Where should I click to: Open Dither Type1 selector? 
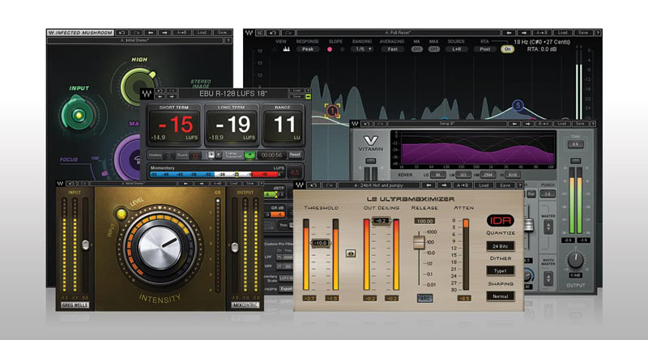point(500,271)
